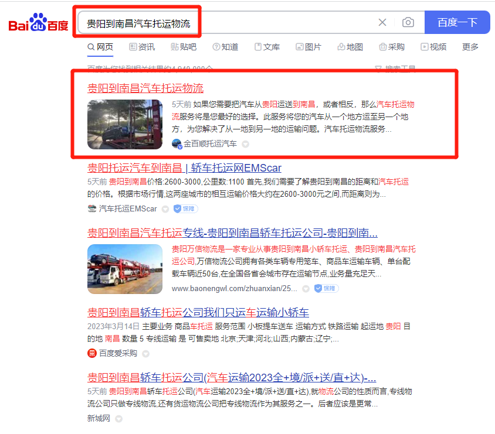Expand dropdown arrow next to 新城网

click(x=118, y=419)
